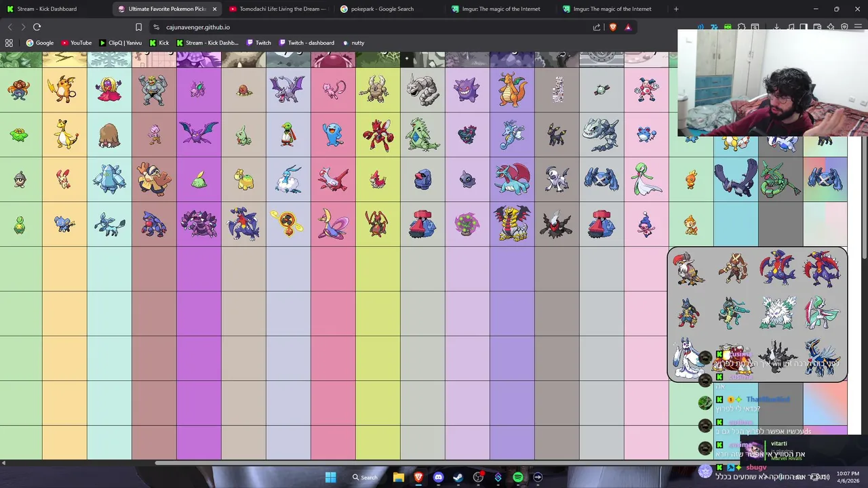
Task: Pick the Glaceon sprite
Action: coord(109,224)
